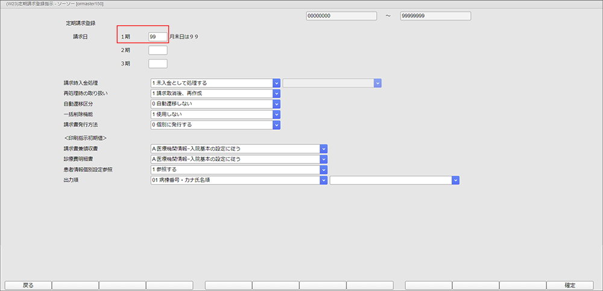Click the 確定 button

tap(570, 285)
